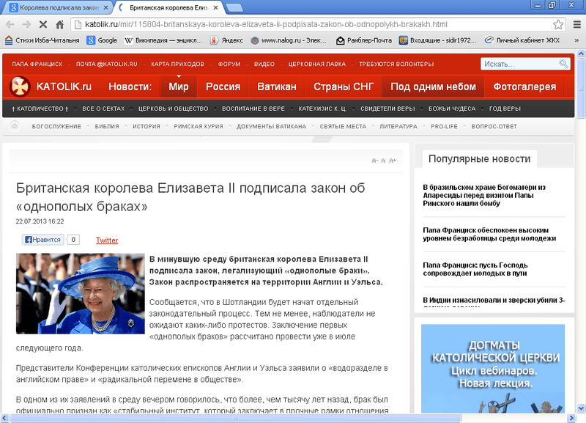Open a new tab button
The image size is (586, 423).
(x=234, y=7)
